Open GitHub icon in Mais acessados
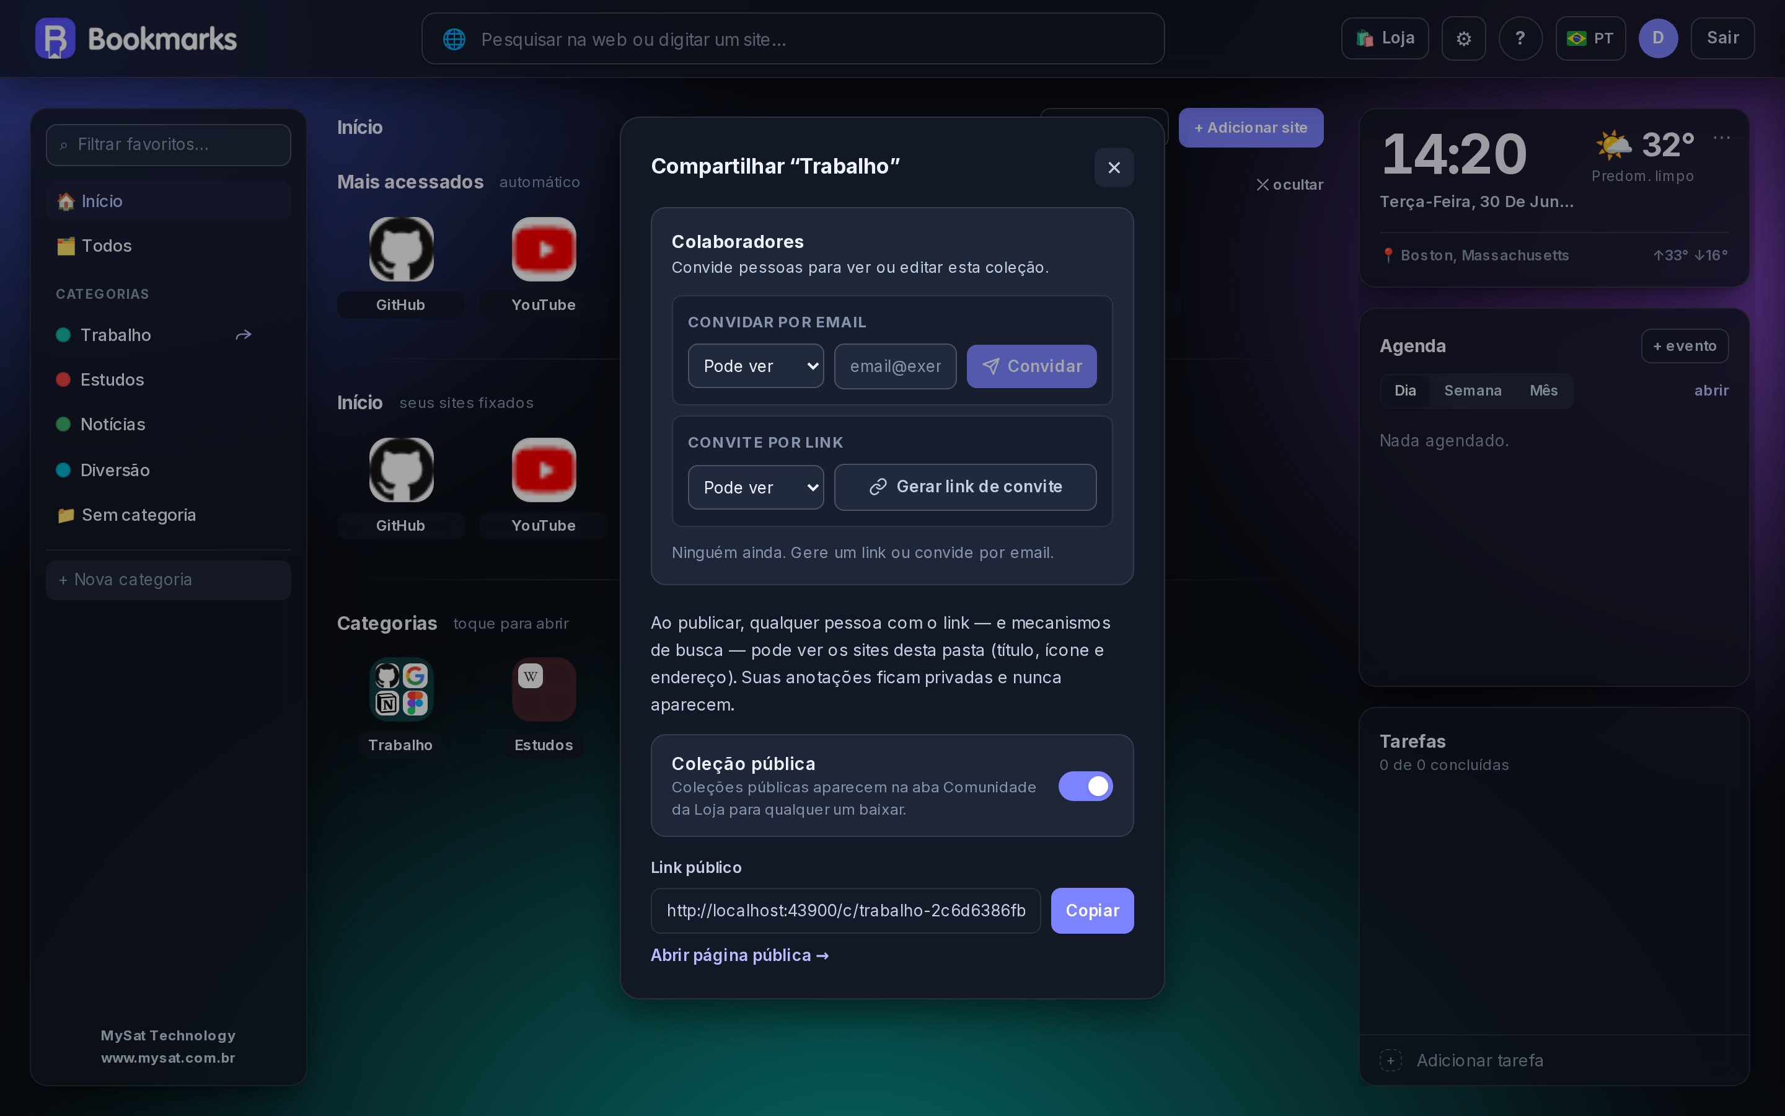This screenshot has width=1785, height=1116. [401, 249]
